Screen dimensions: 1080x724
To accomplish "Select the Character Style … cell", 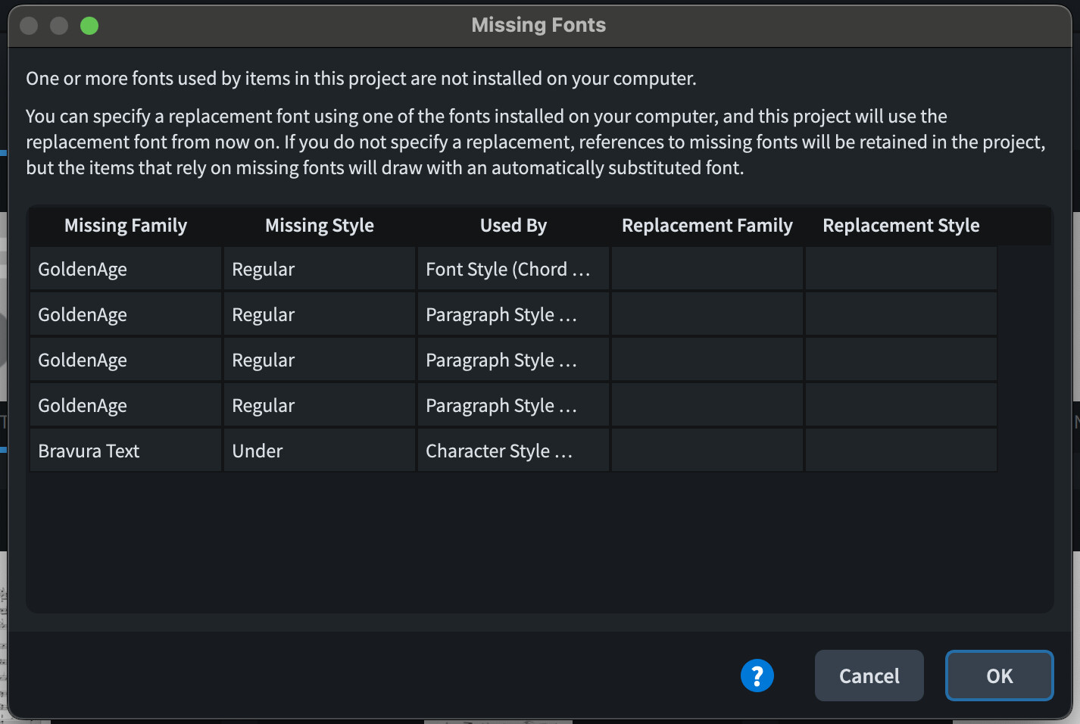I will 513,451.
